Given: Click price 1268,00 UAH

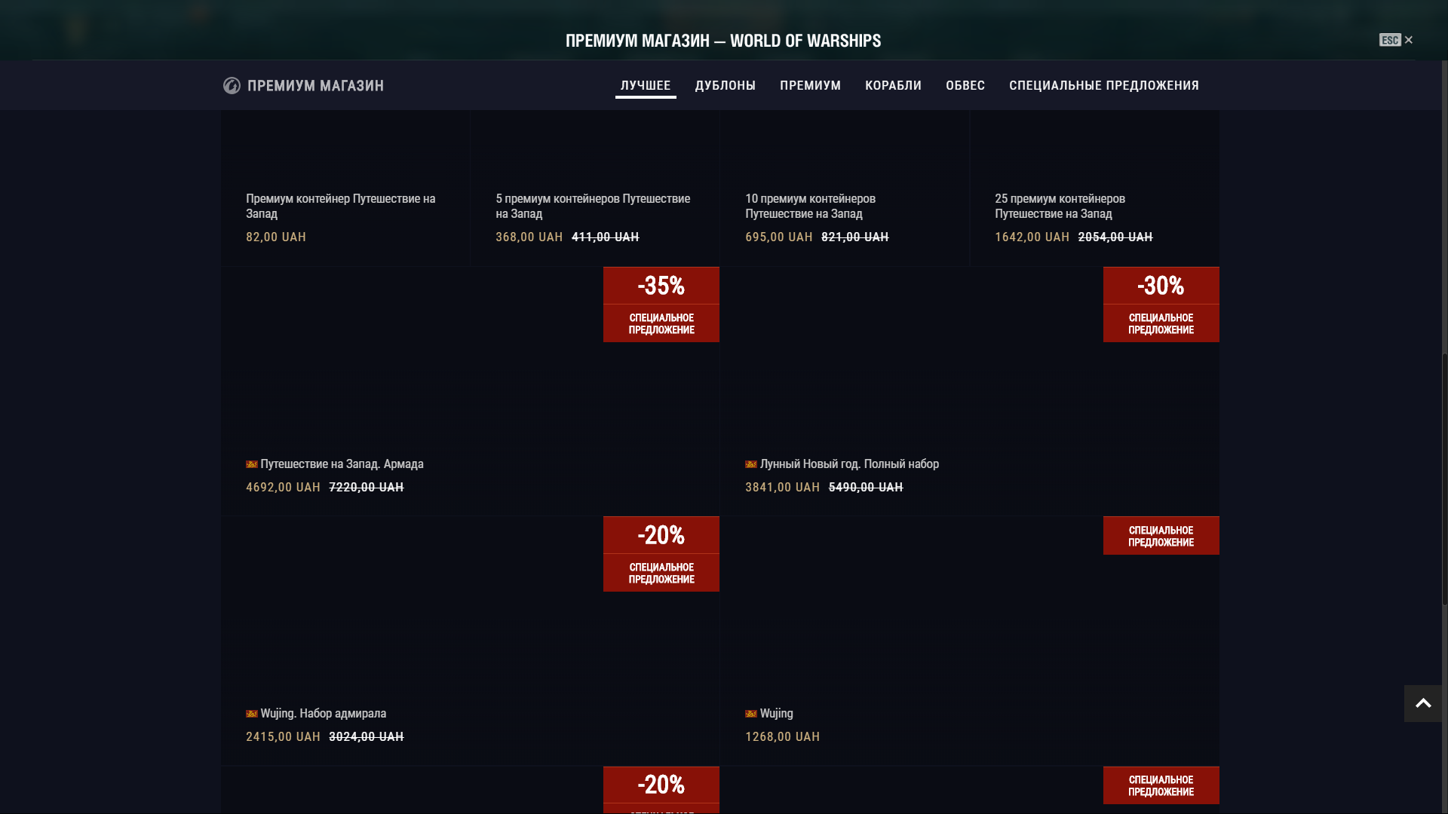Looking at the screenshot, I should point(783,736).
